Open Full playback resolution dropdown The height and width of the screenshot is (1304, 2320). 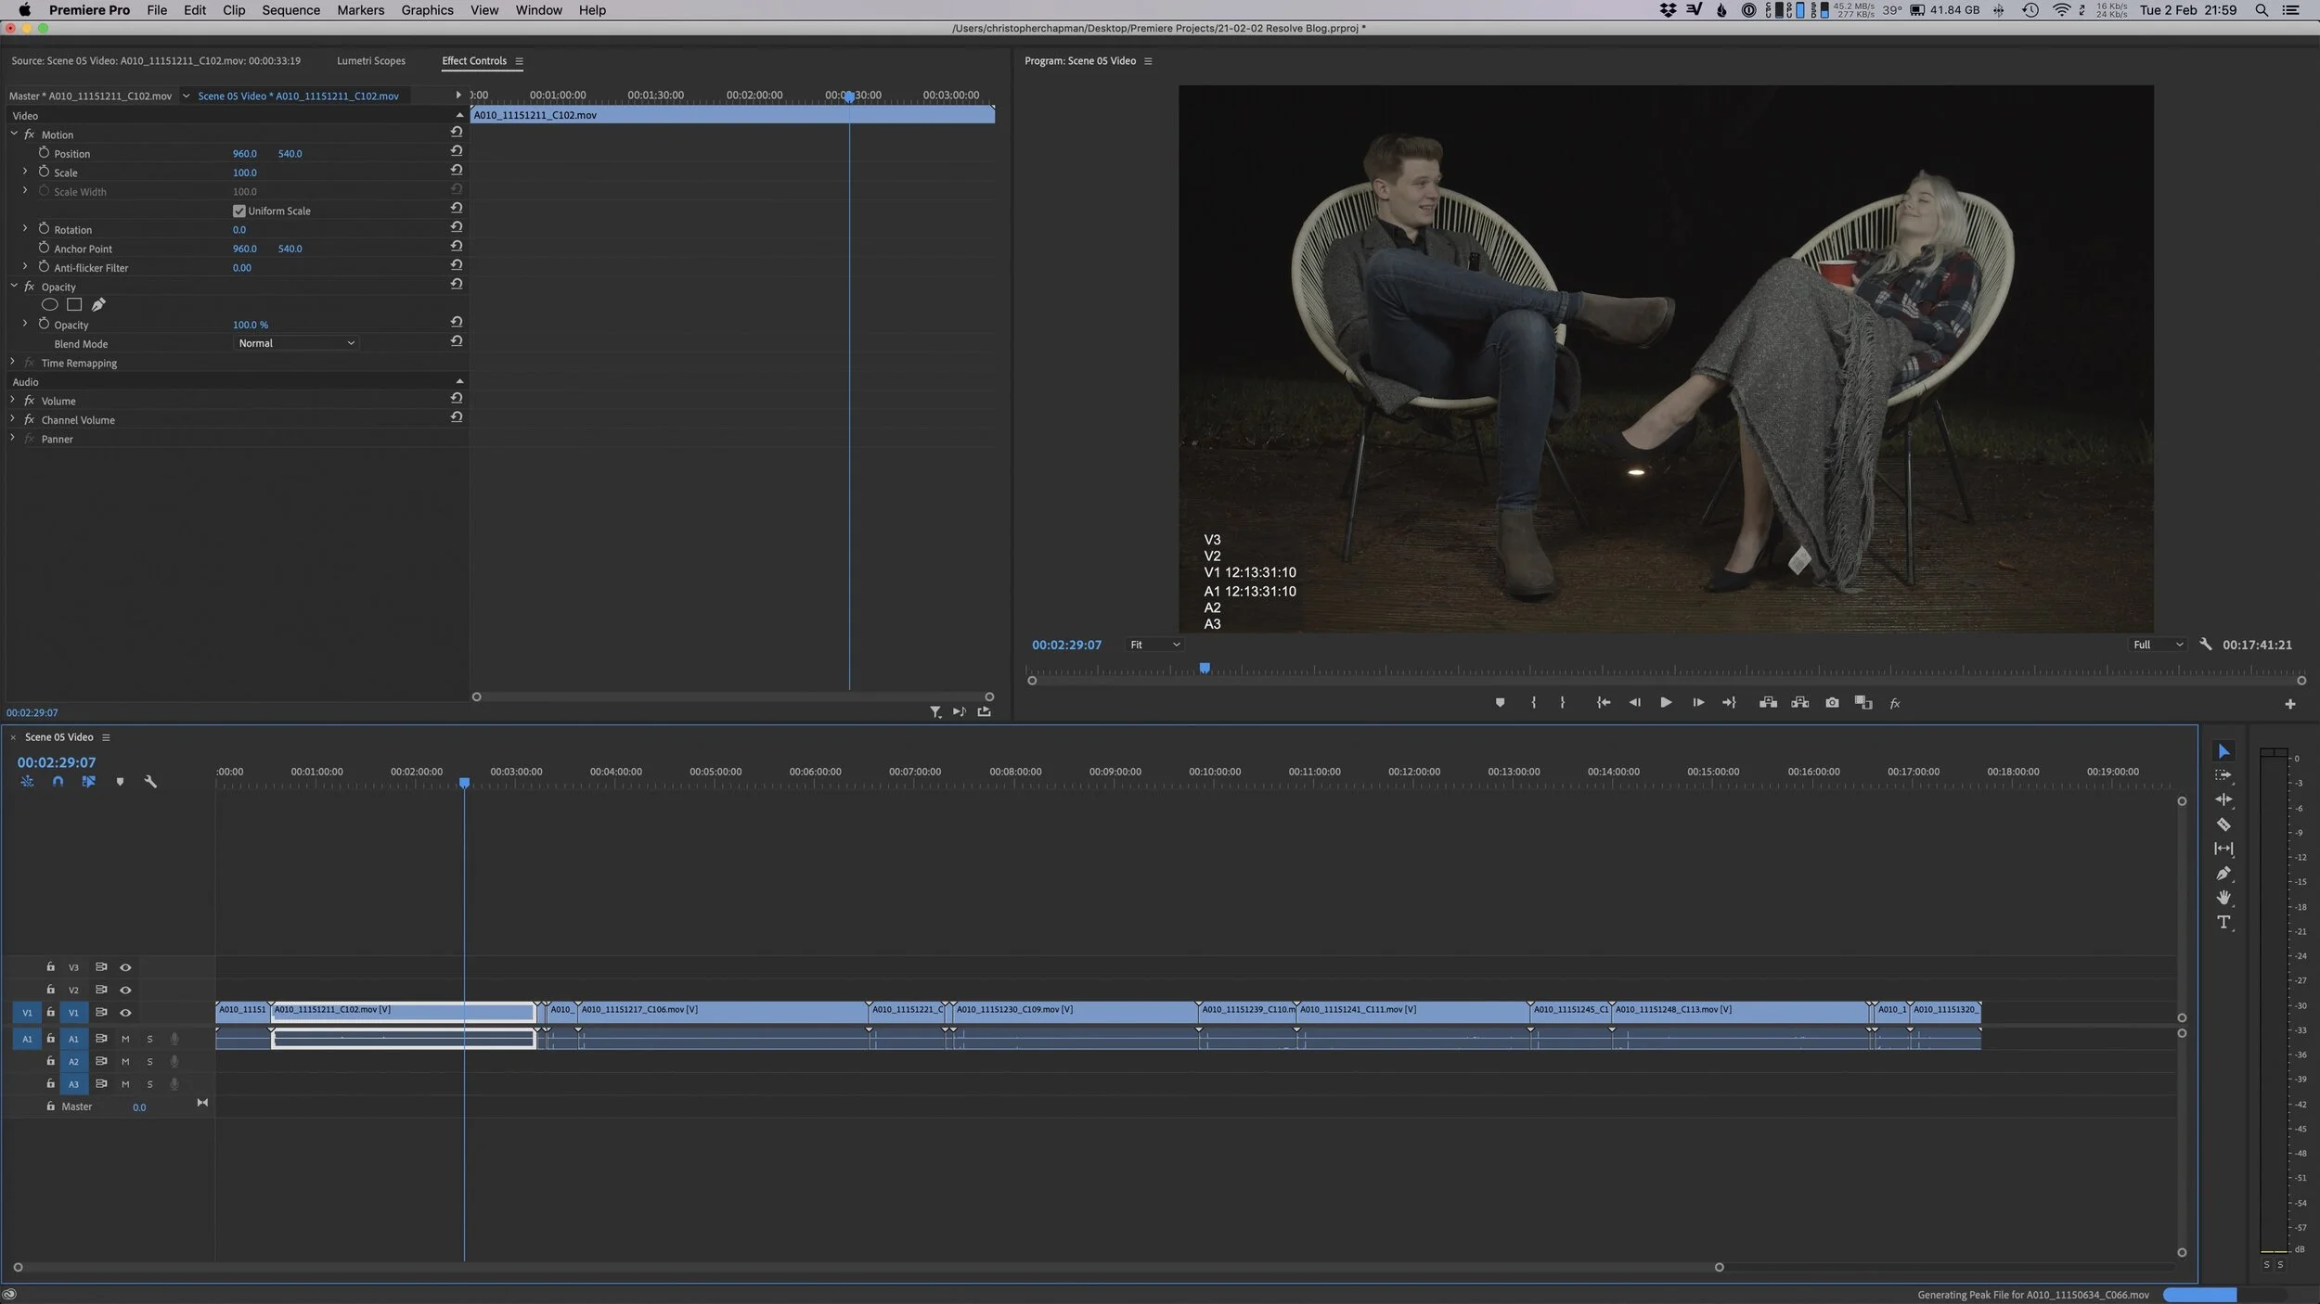point(2157,645)
